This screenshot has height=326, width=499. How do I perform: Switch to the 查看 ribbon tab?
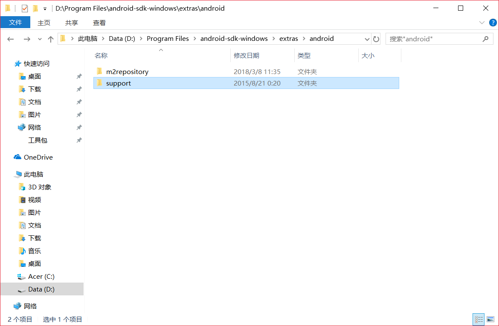99,23
